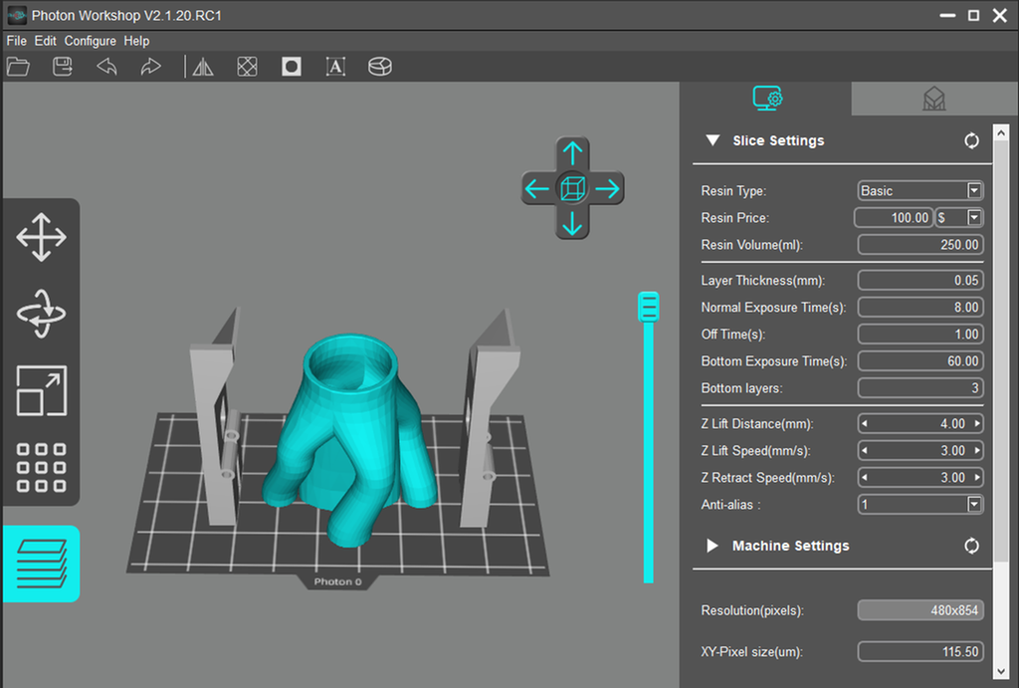The image size is (1019, 688).
Task: Open the text tool icon in toolbar
Action: coord(335,67)
